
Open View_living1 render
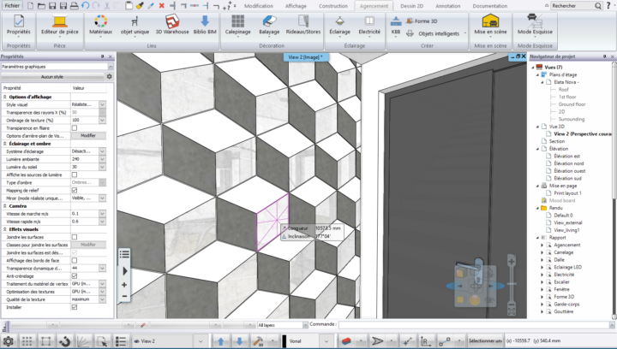(566, 230)
